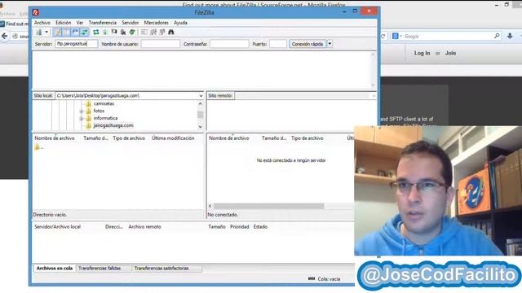Viewport: 522px width, 293px height.
Task: Open the Marcadores menu
Action: tap(156, 23)
